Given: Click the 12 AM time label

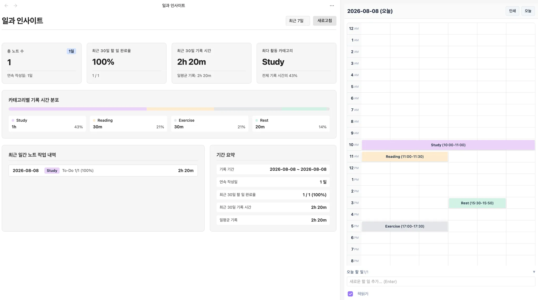Looking at the screenshot, I should tap(354, 29).
